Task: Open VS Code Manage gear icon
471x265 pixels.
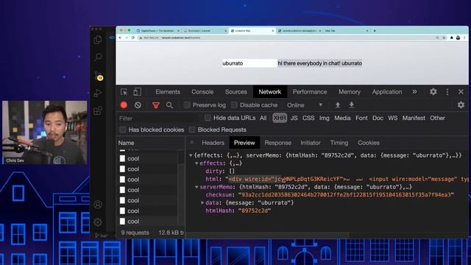Action: pos(98,222)
